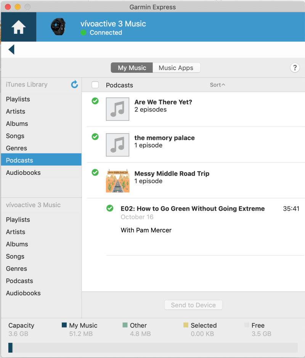305x358 pixels.
Task: Click the 2 episodes count text
Action: coord(151,110)
